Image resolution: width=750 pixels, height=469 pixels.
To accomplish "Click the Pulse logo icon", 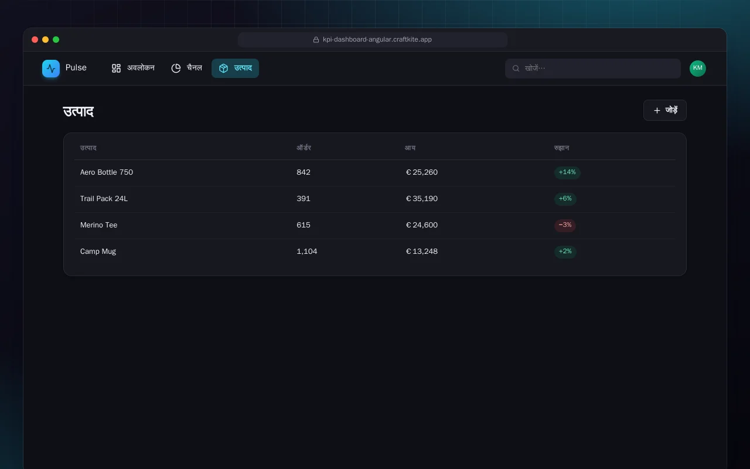I will 51,69.
